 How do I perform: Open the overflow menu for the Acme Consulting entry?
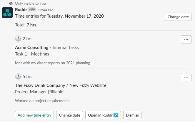coord(186,39)
